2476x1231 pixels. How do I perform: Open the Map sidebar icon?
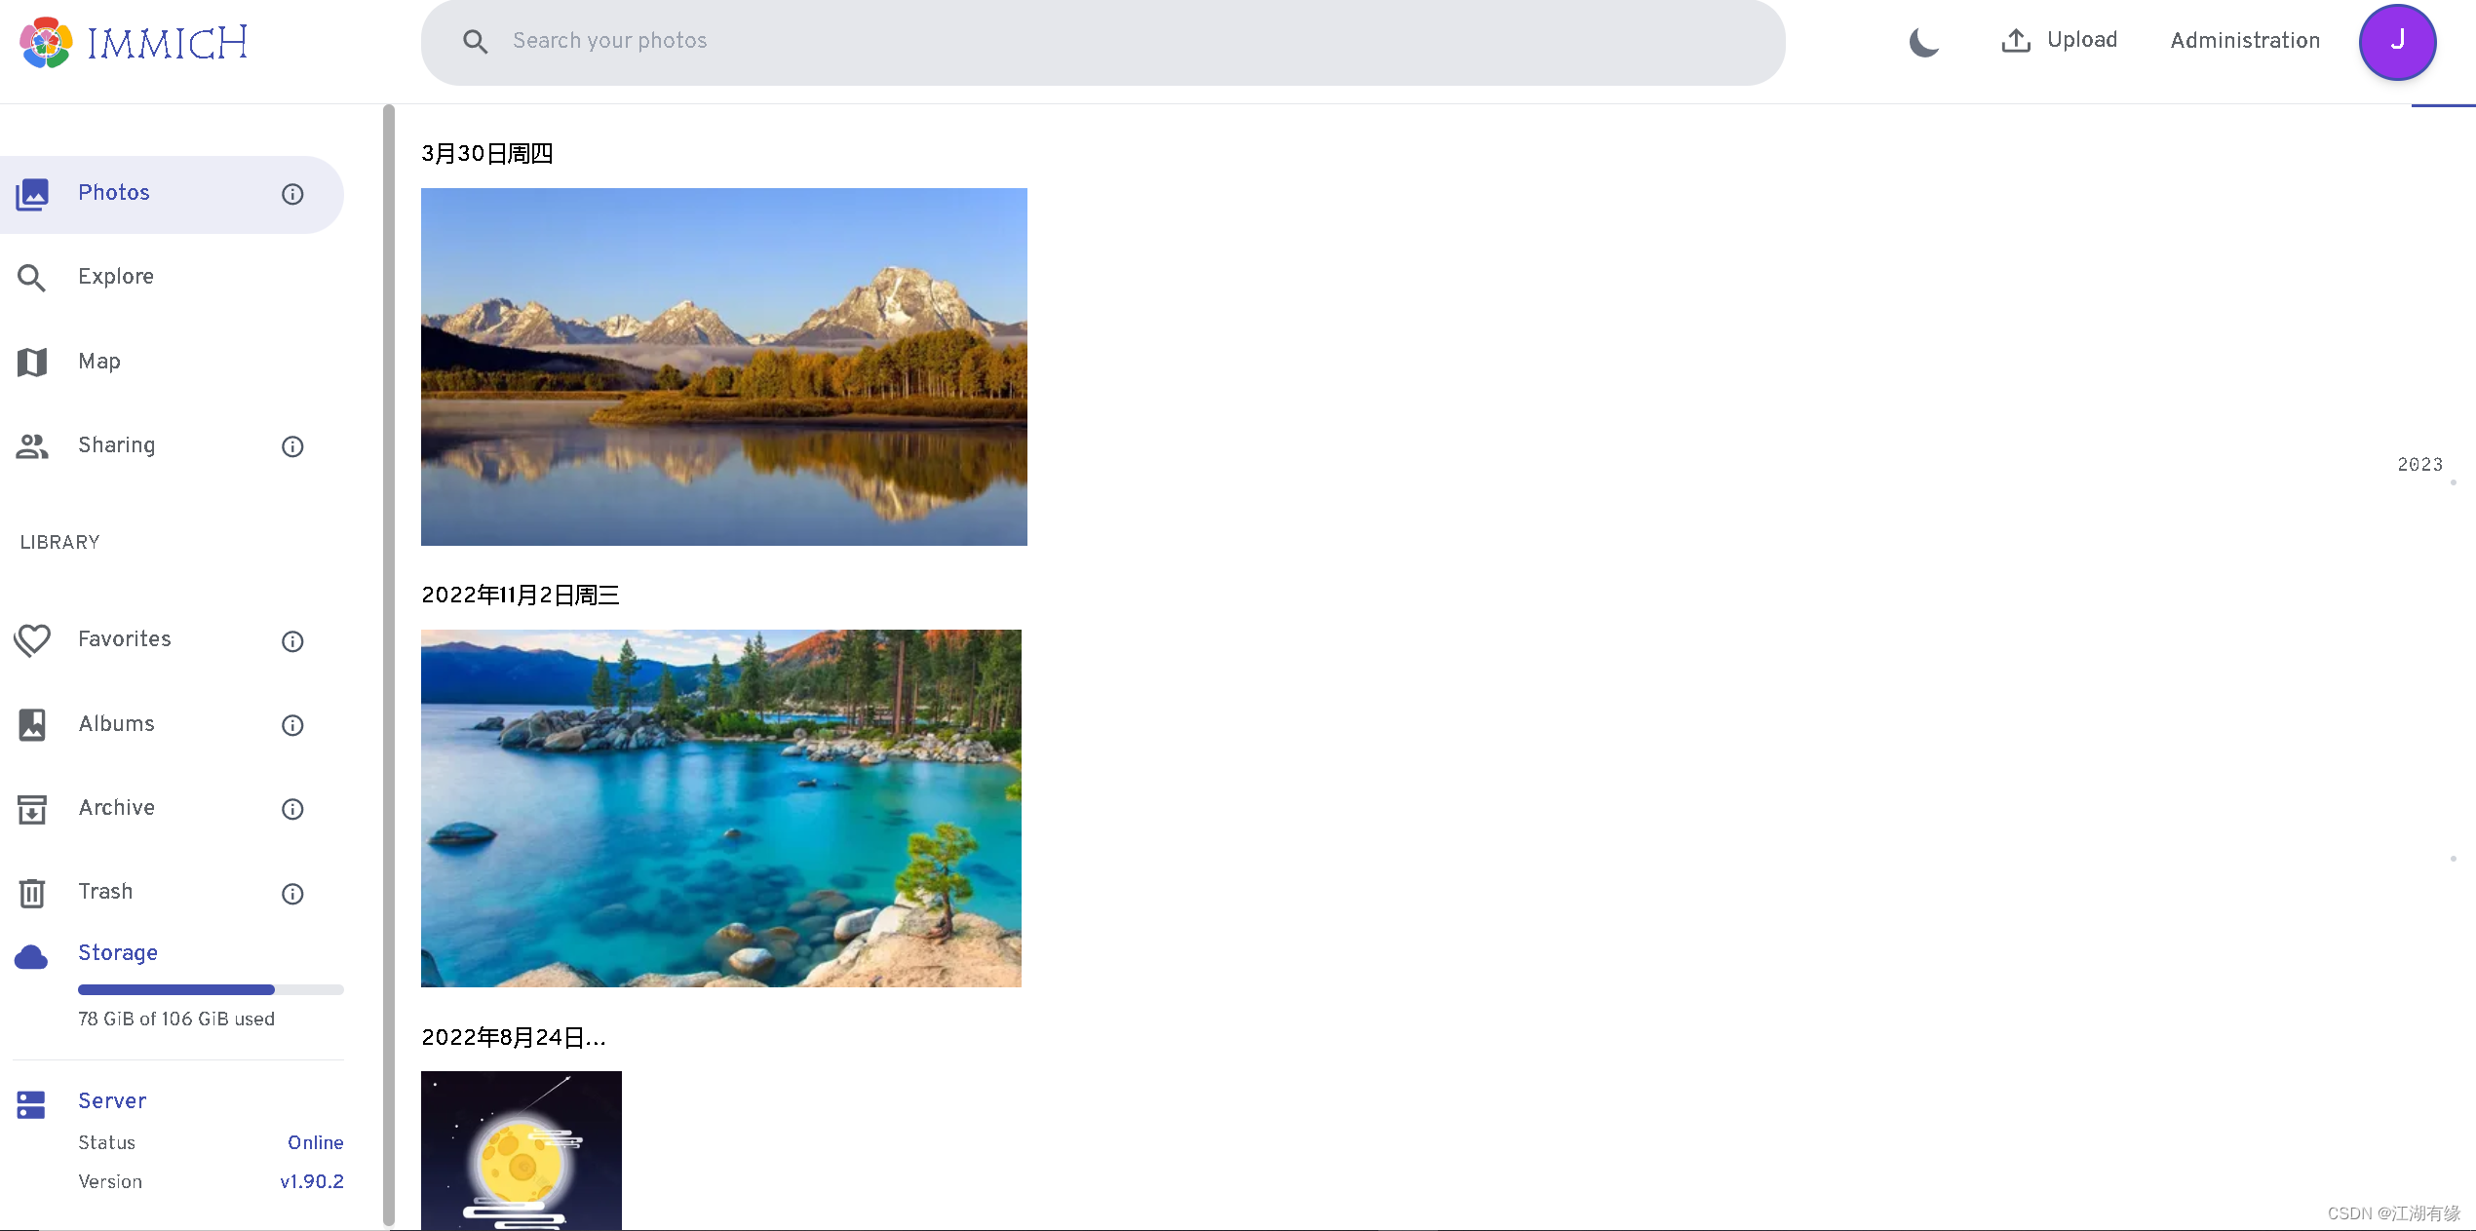click(x=32, y=362)
